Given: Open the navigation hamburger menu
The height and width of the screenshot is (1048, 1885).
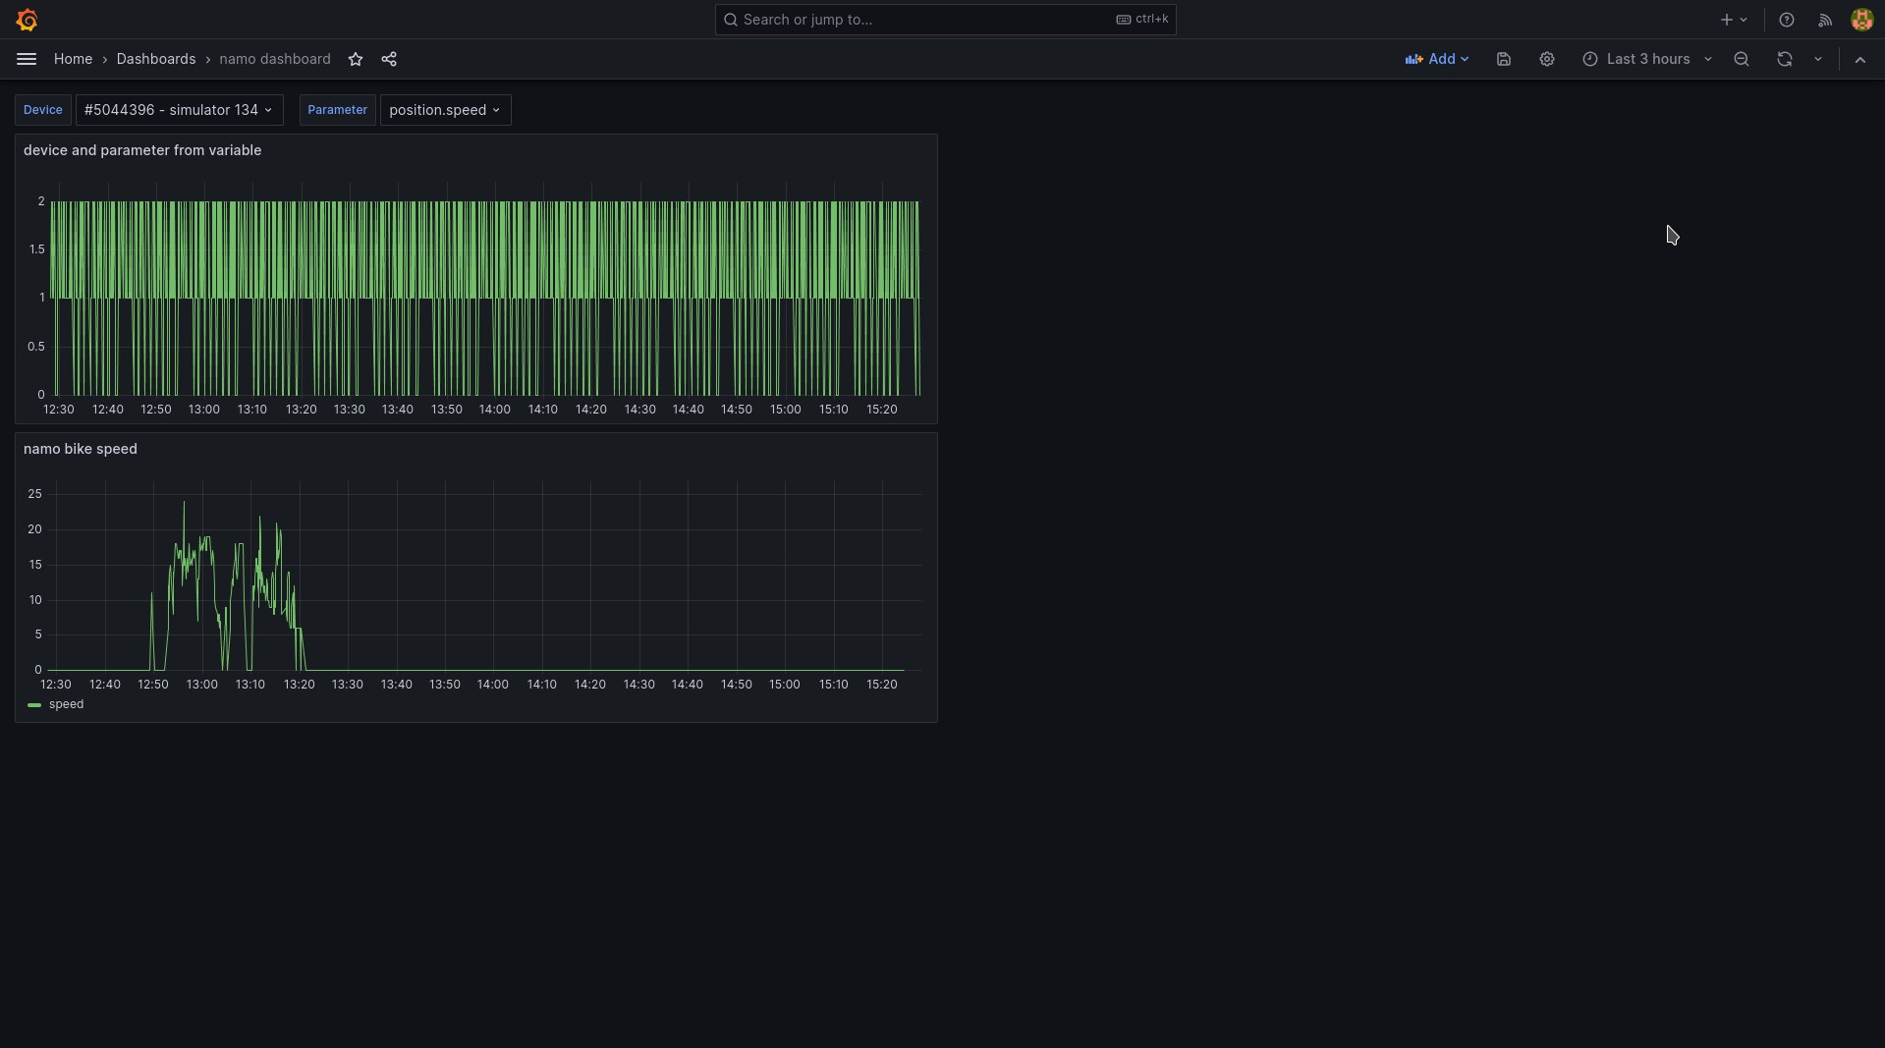Looking at the screenshot, I should click(x=27, y=59).
